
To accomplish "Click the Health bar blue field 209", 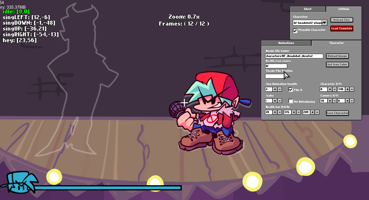I will (x=306, y=112).
